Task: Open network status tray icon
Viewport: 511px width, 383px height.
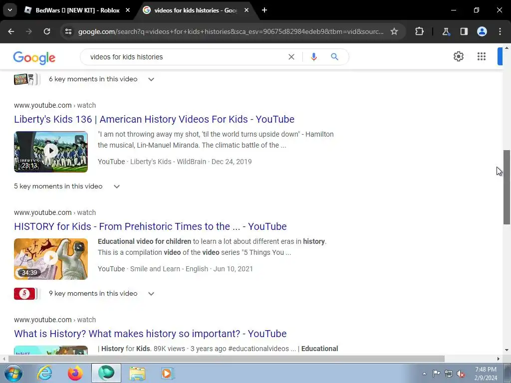Action: pyautogui.click(x=449, y=374)
